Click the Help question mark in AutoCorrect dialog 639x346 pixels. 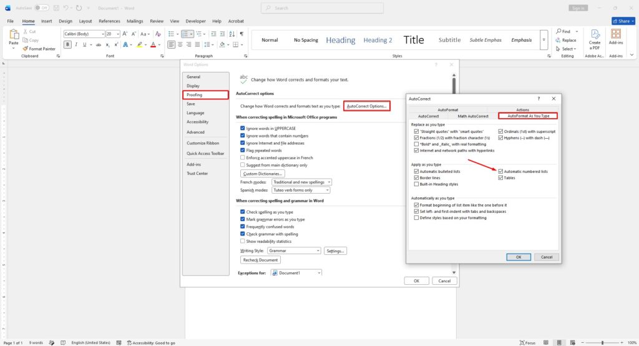(539, 99)
